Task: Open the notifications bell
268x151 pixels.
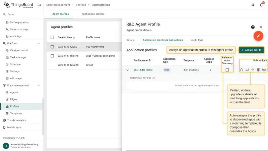Action: click(261, 5)
